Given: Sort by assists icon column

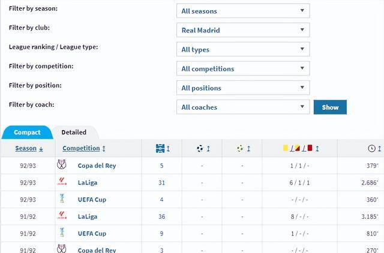Looking at the screenshot, I should 240,148.
